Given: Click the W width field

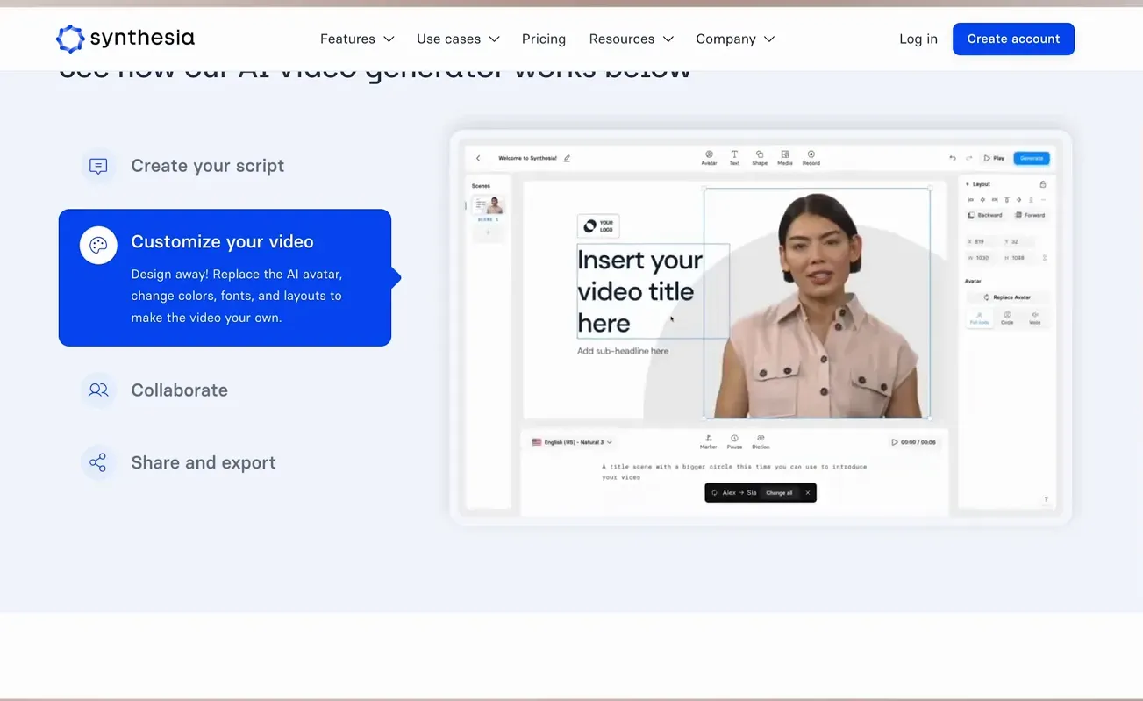Looking at the screenshot, I should click(983, 258).
